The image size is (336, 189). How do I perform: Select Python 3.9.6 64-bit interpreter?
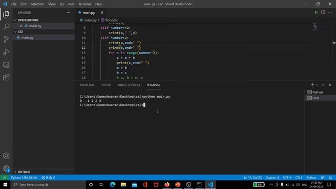tap(24, 177)
